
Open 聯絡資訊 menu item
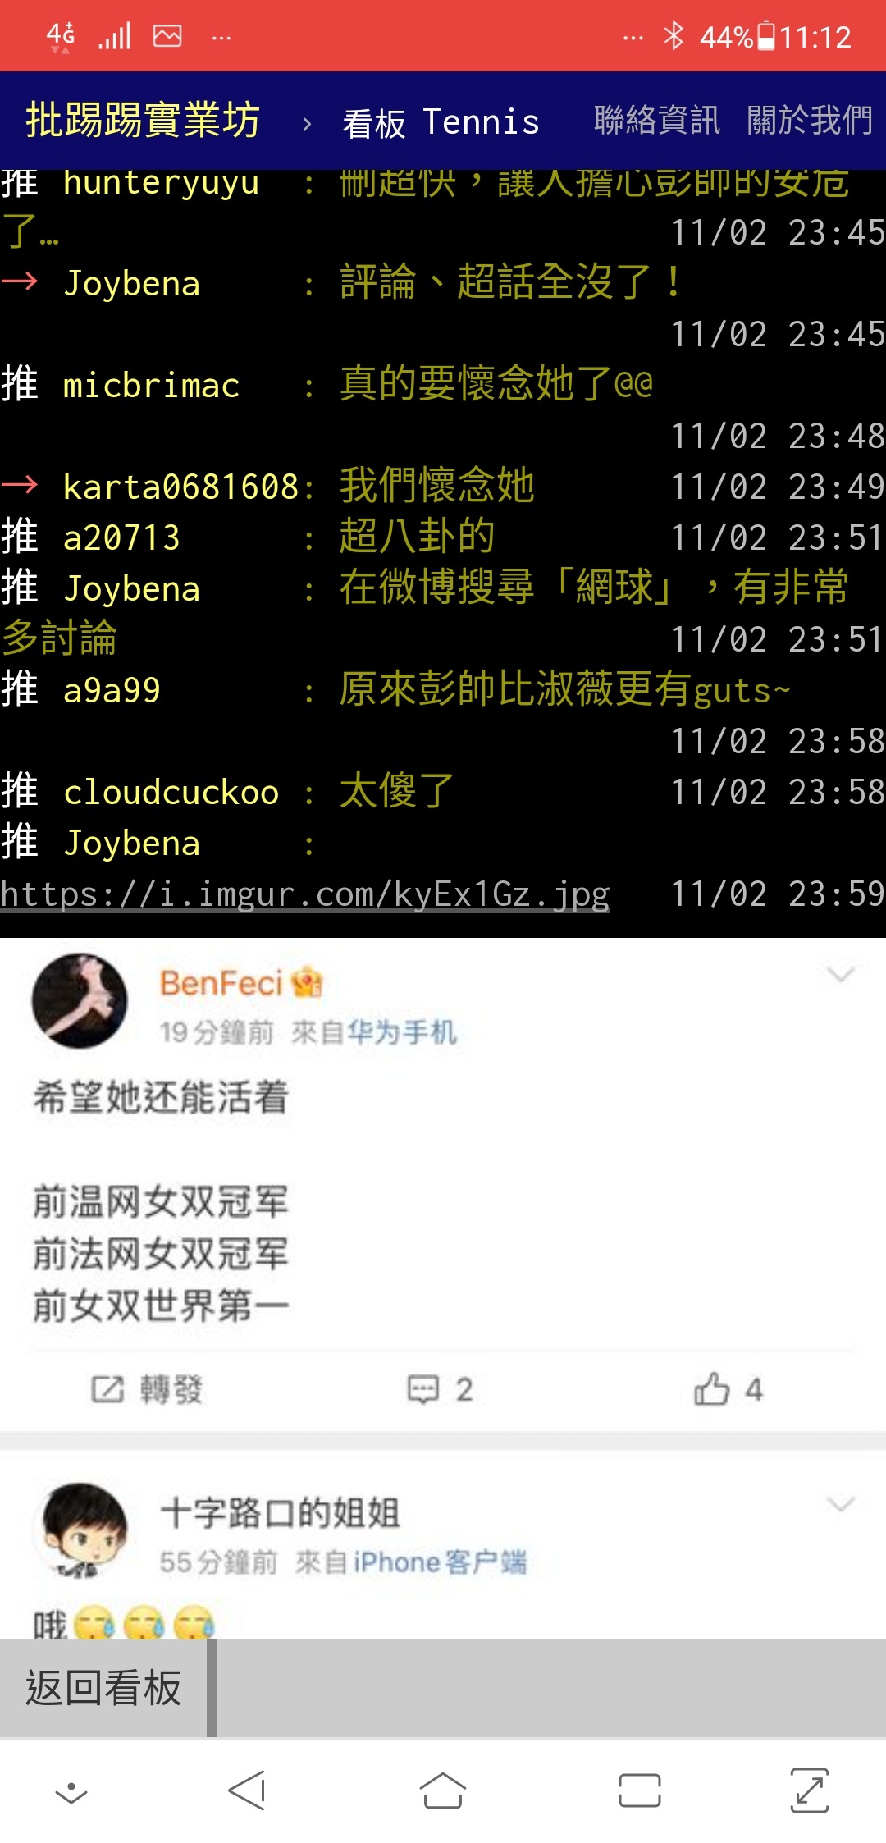point(657,120)
